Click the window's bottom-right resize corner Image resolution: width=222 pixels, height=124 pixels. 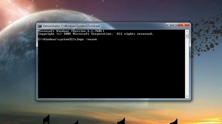coord(190,99)
